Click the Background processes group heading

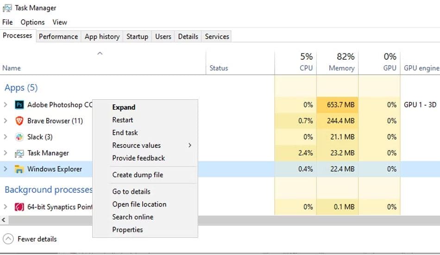49,190
